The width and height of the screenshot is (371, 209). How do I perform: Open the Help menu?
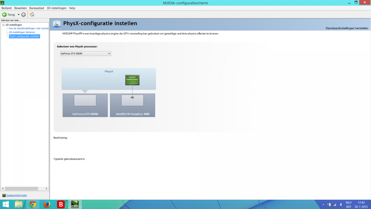coord(72,8)
